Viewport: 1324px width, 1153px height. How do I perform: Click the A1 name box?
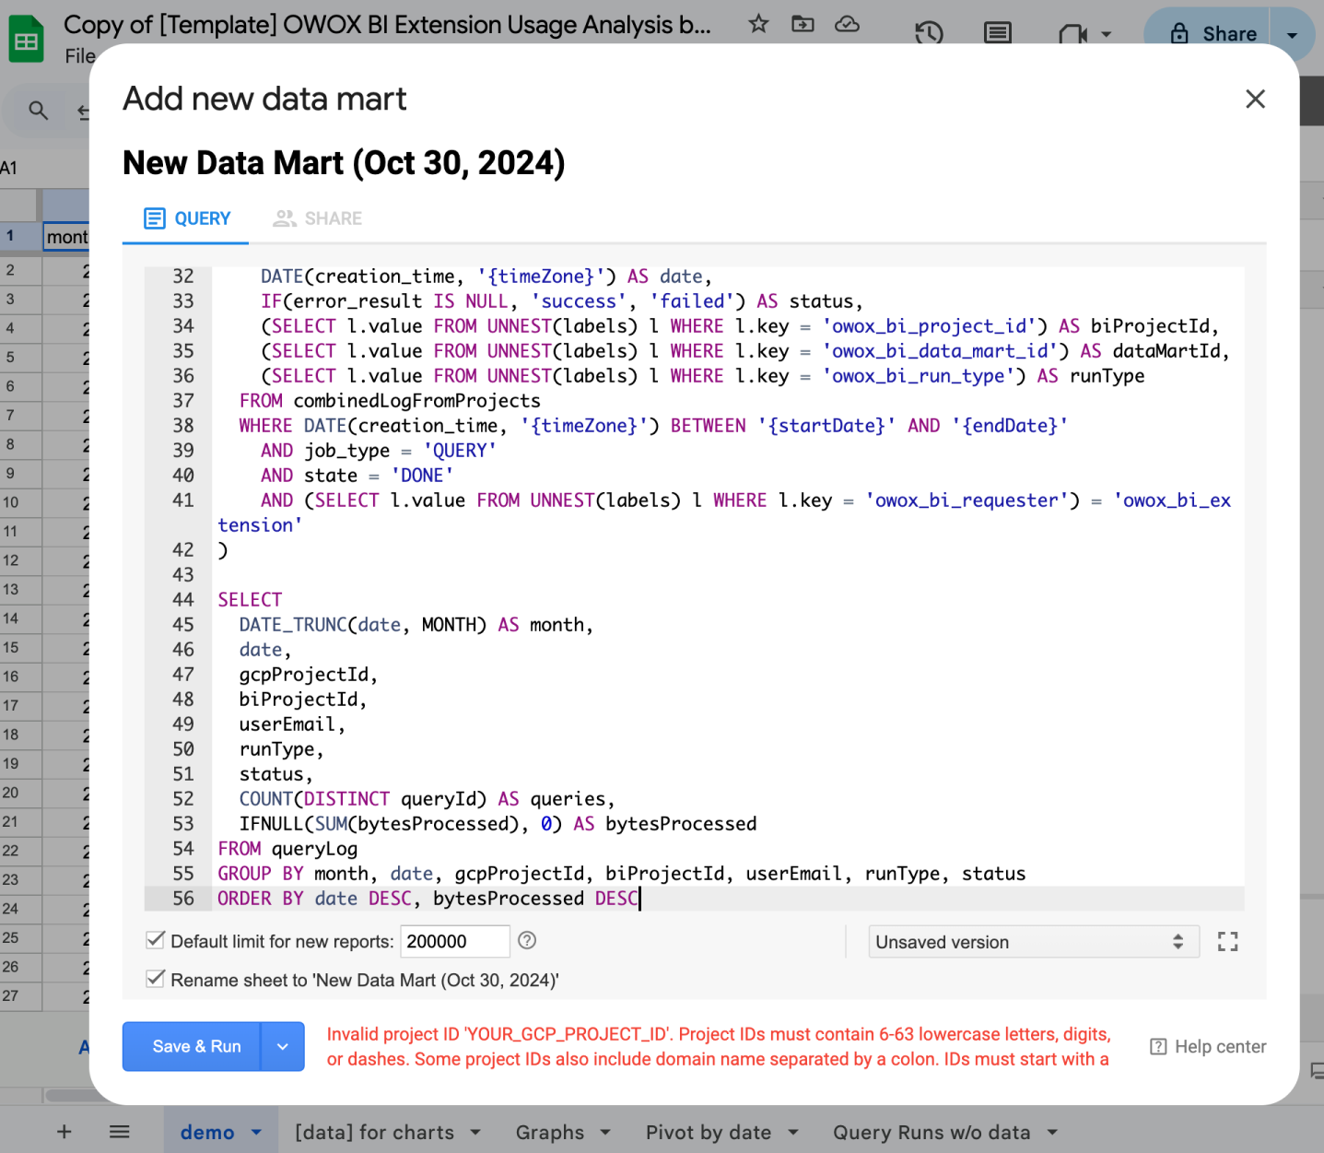click(9, 168)
